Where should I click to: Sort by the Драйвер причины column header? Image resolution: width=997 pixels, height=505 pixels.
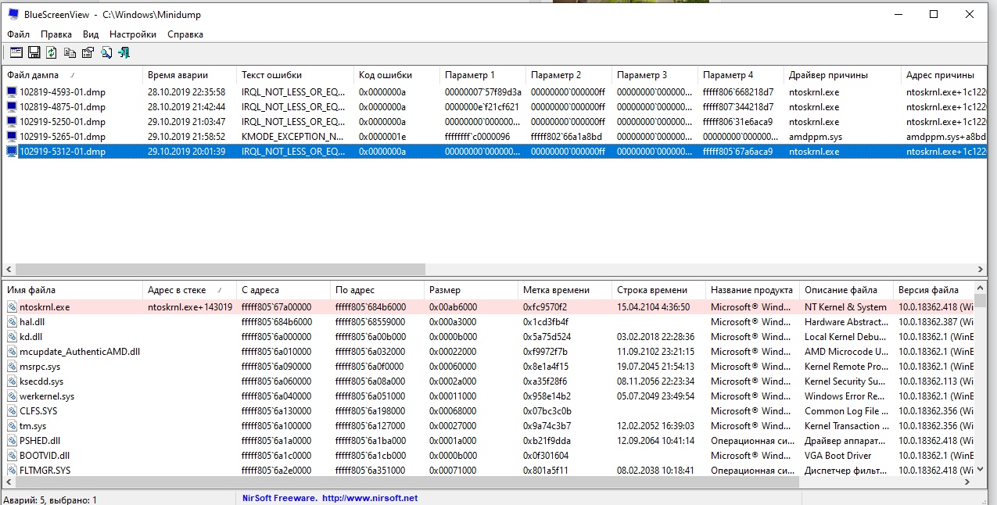pos(843,75)
